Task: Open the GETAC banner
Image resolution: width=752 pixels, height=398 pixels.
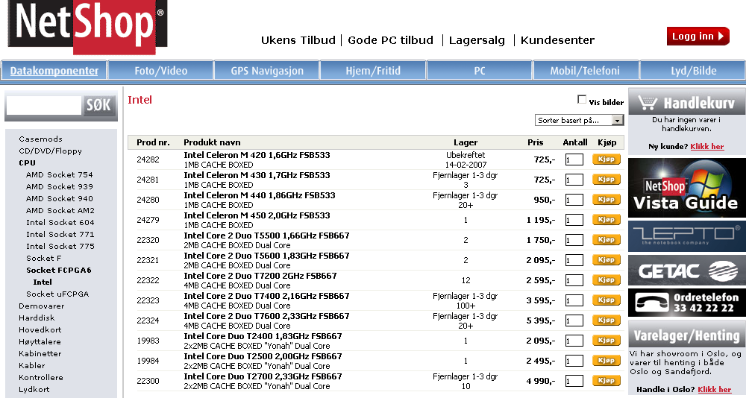Action: pos(687,271)
